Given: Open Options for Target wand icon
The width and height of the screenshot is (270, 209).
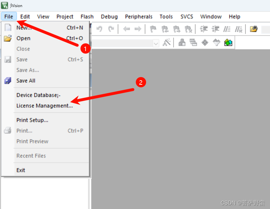Looking at the screenshot, I should (166, 42).
